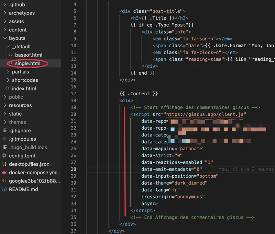
Task: Click HTML icon next to index.html
Action: pyautogui.click(x=7, y=89)
